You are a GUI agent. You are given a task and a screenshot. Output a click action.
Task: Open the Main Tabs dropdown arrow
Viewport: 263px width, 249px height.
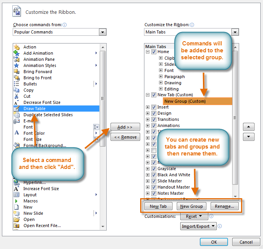[x=235, y=32]
